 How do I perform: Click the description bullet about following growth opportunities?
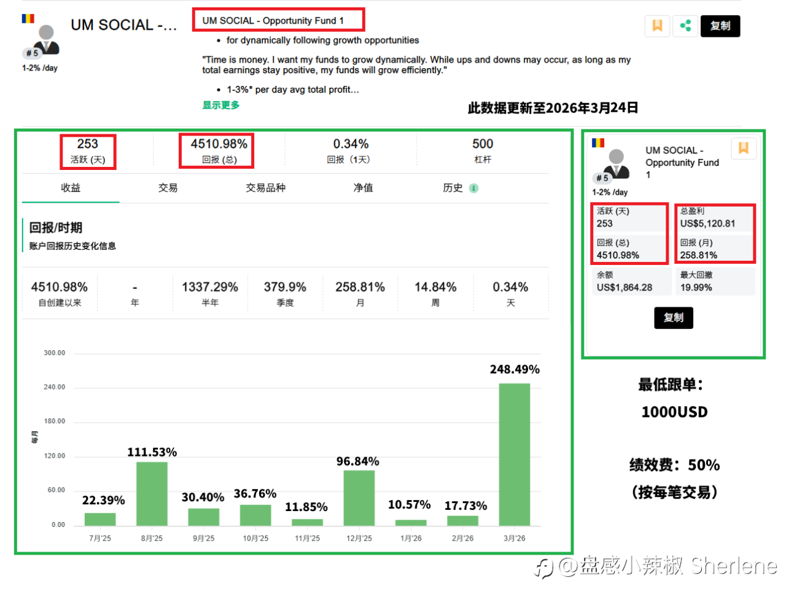322,40
